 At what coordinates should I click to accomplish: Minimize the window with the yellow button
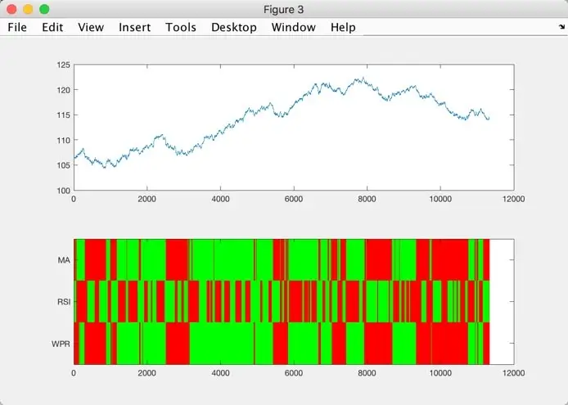(x=28, y=9)
